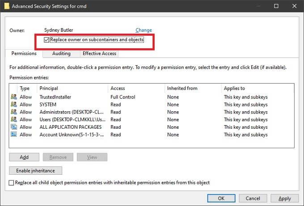Click the group icon beside Users entry
The height and width of the screenshot is (206, 304).
[x=13, y=120]
